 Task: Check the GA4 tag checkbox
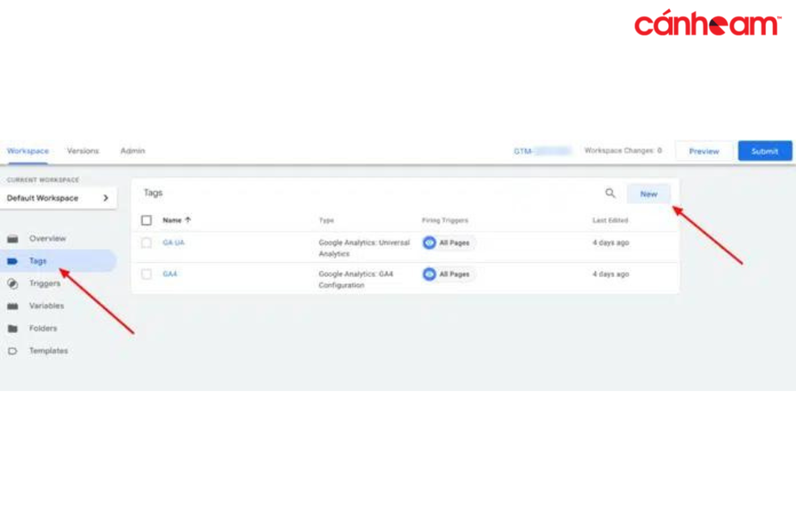tap(147, 274)
